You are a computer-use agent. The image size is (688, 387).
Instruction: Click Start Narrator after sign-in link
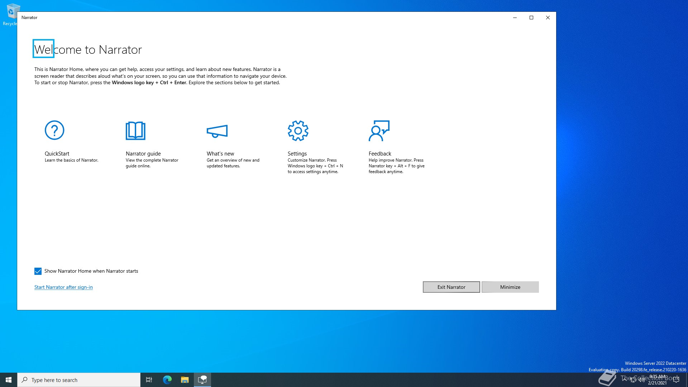click(x=63, y=287)
